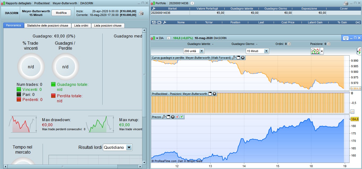
Task: Click the 184,8 price label on the price axis
Action: tap(355, 119)
